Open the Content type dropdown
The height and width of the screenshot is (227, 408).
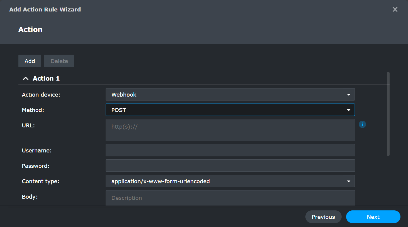pos(349,181)
